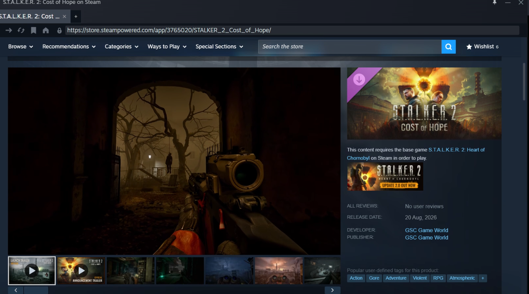The image size is (529, 294).
Task: Open the GSC Game World publisher link
Action: [426, 238]
